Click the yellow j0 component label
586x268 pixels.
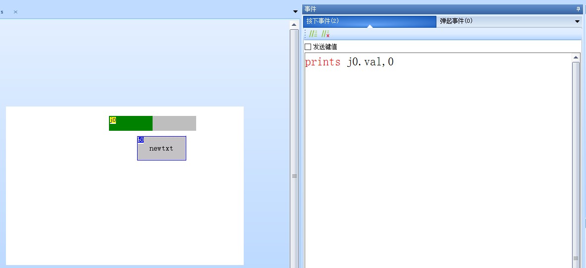pyautogui.click(x=112, y=120)
